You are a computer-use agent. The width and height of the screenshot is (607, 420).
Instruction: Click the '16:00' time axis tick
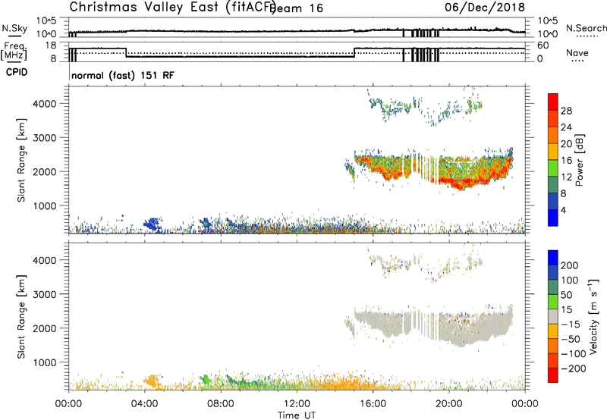373,404
